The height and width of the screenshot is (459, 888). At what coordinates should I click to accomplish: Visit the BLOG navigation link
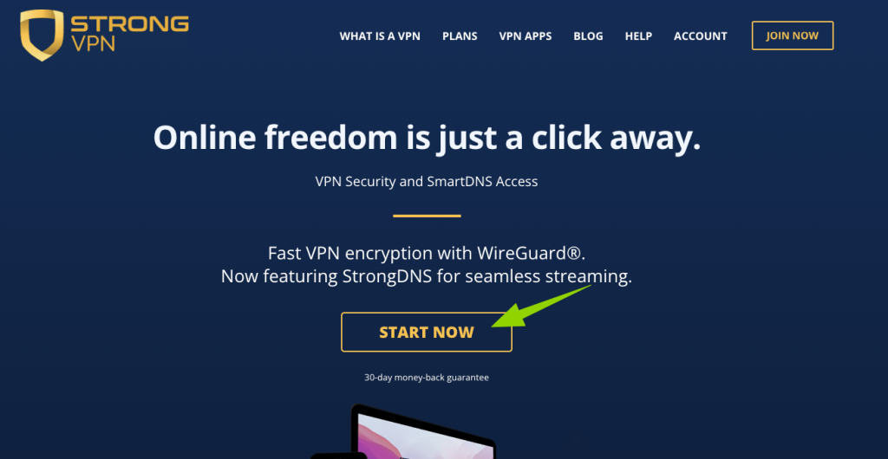(x=589, y=36)
